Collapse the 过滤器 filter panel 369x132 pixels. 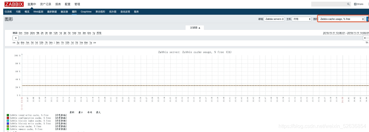(194, 28)
